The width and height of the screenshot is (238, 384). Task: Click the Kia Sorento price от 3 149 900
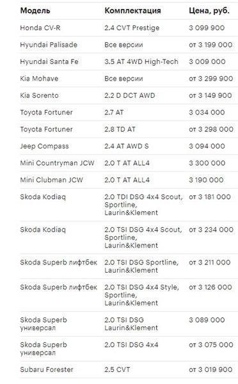point(210,95)
